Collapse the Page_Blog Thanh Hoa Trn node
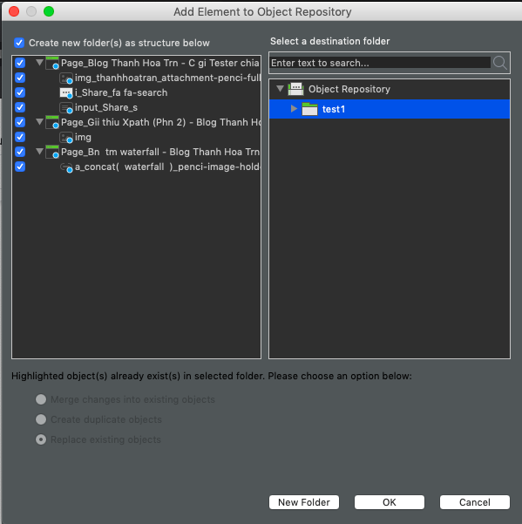This screenshot has width=522, height=524. point(39,63)
